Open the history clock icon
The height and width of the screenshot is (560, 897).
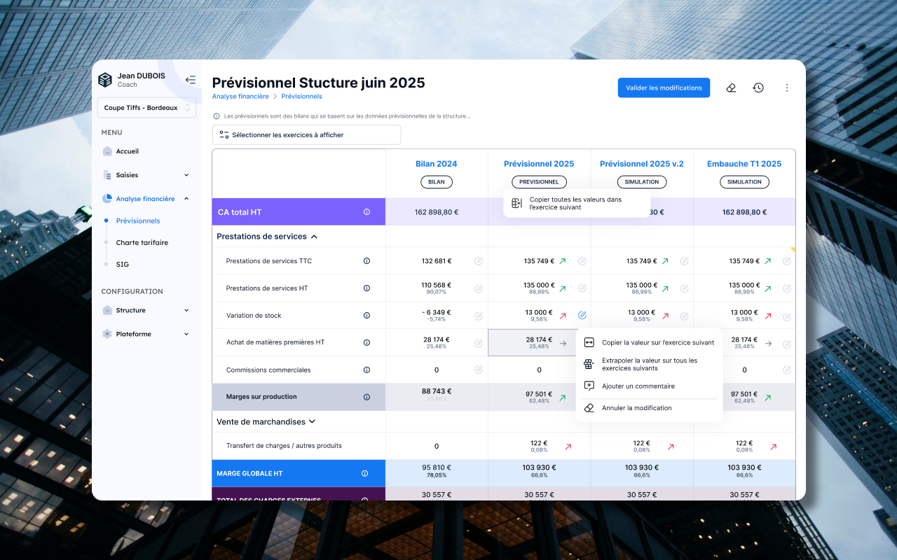click(x=758, y=87)
